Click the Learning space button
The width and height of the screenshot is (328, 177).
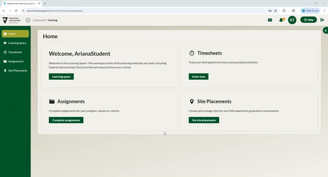(x=61, y=77)
